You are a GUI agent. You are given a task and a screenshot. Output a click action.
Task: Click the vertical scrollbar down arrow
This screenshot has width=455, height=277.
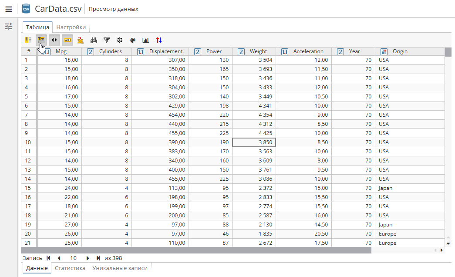(x=448, y=243)
